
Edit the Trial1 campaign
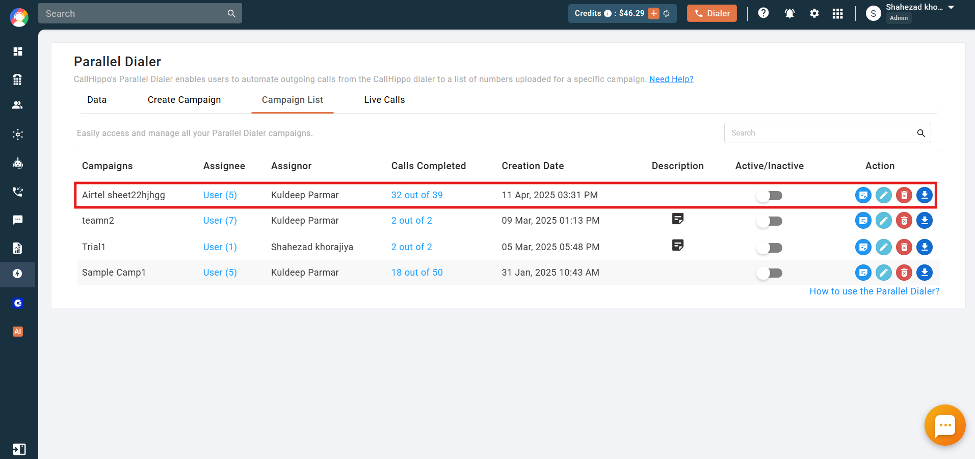(883, 247)
